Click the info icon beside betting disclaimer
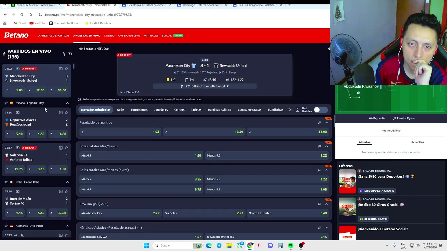 coord(79,99)
